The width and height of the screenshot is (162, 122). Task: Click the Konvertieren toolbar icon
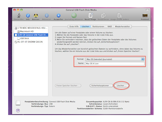point(103,15)
